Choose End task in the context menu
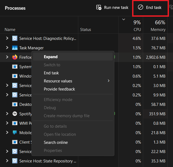The image size is (173, 167). [x=73, y=73]
